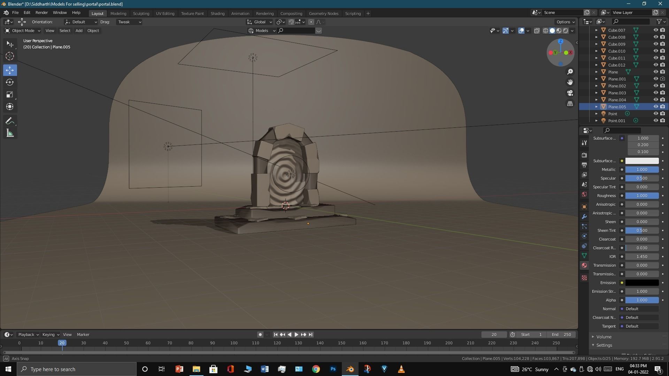The image size is (669, 376).
Task: Toggle viewport visibility of Point light
Action: (655, 114)
